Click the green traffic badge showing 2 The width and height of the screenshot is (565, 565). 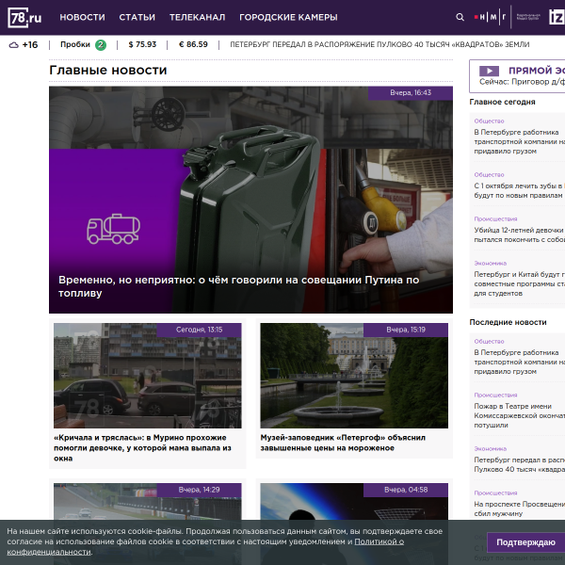(x=101, y=45)
